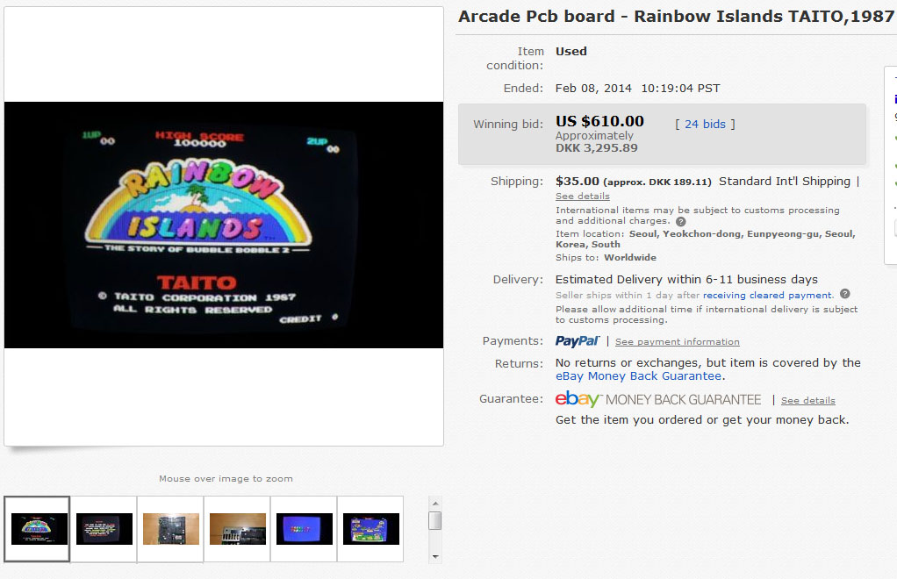
Task: Click the main Rainbow Islands product image
Action: (224, 225)
